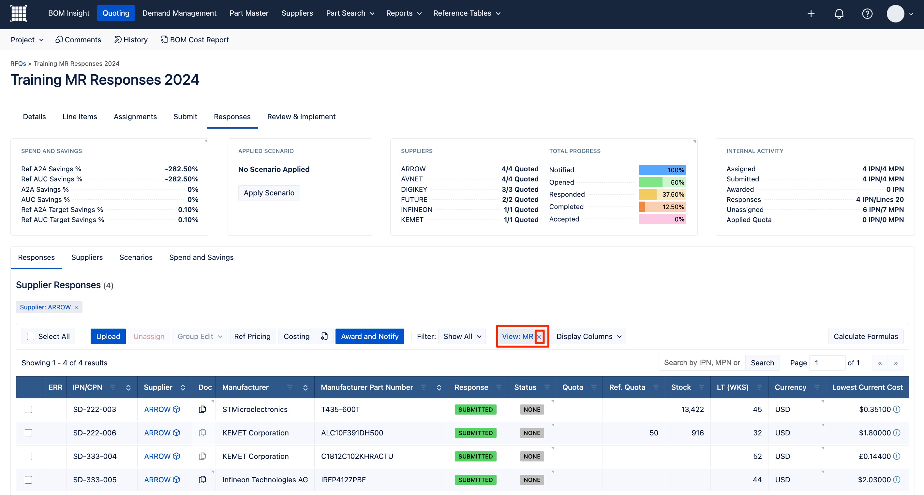Filter the Response column via filter icon
924x495 pixels.
499,387
